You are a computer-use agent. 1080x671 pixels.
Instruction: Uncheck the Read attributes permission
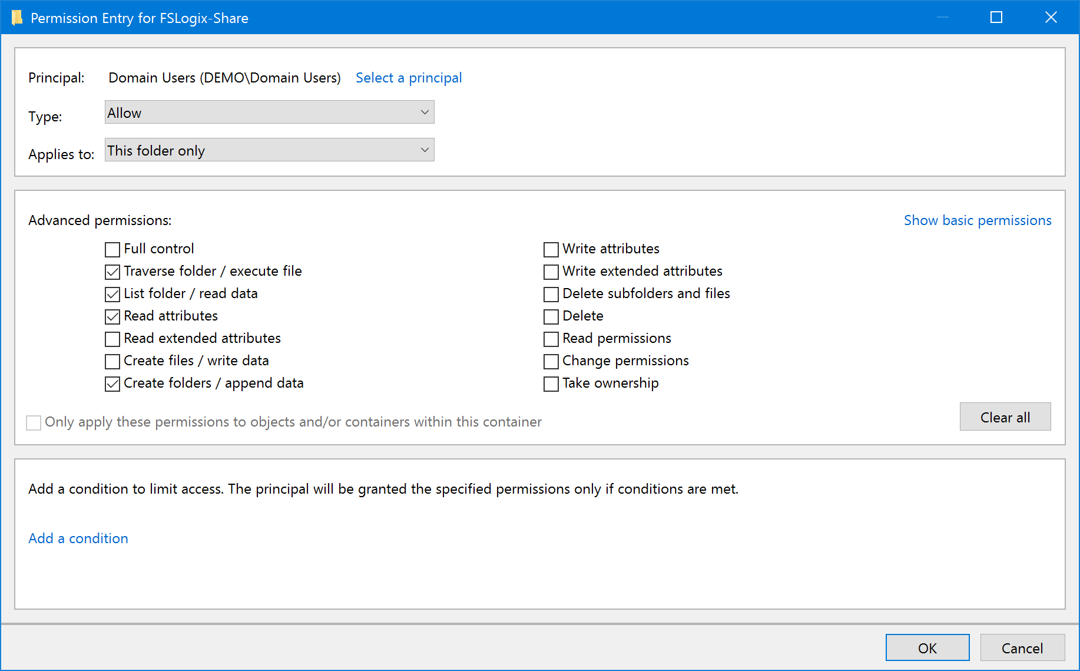[x=112, y=316]
